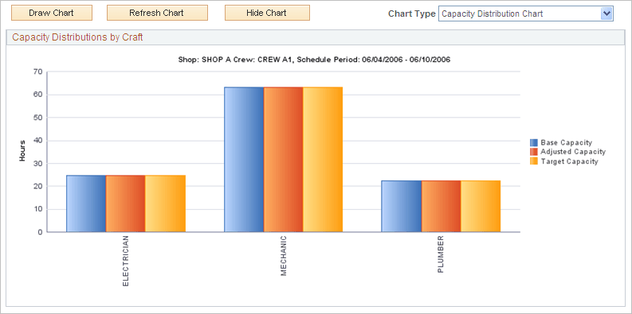Click the Mechanic Base Capacity blue bar
Image resolution: width=632 pixels, height=314 pixels.
(x=244, y=160)
